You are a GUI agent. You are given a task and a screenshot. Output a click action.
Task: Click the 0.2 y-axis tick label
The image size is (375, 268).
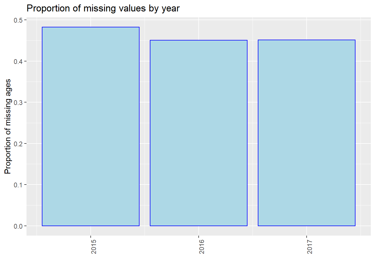[18, 144]
